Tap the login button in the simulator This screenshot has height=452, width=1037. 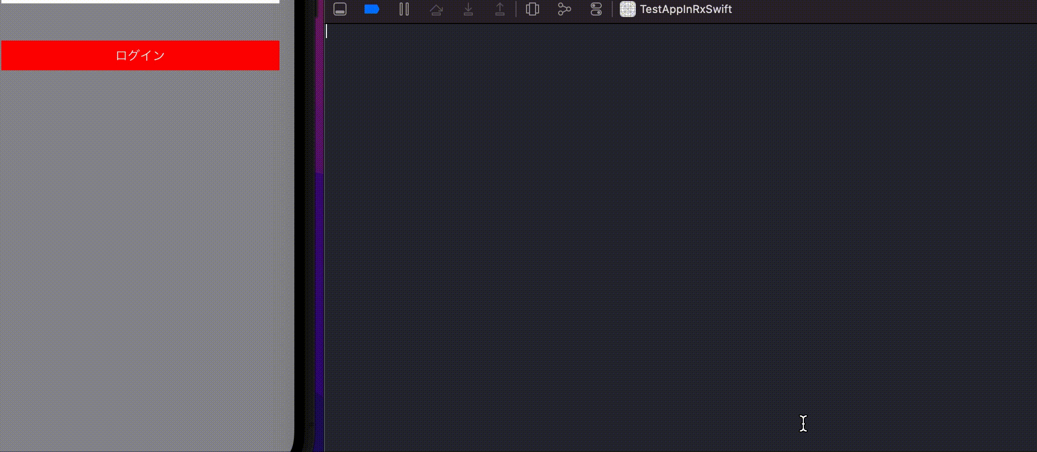click(x=140, y=55)
